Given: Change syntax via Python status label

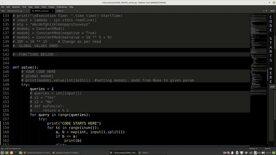Looking at the screenshot, I should point(267,149).
